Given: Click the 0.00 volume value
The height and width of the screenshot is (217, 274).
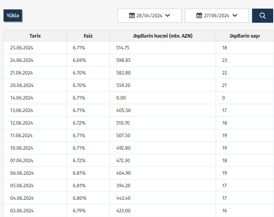Looking at the screenshot, I should [121, 98].
